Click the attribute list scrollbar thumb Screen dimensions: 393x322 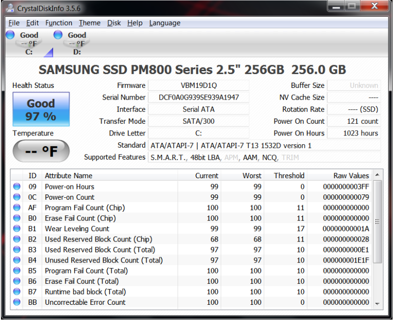coord(377,222)
